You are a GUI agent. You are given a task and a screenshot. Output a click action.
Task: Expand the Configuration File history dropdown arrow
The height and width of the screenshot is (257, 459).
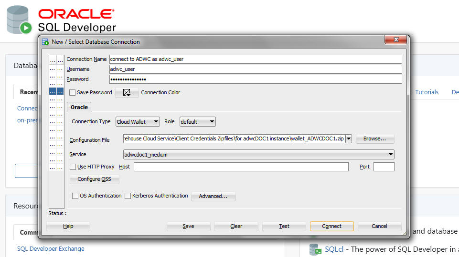coord(348,138)
